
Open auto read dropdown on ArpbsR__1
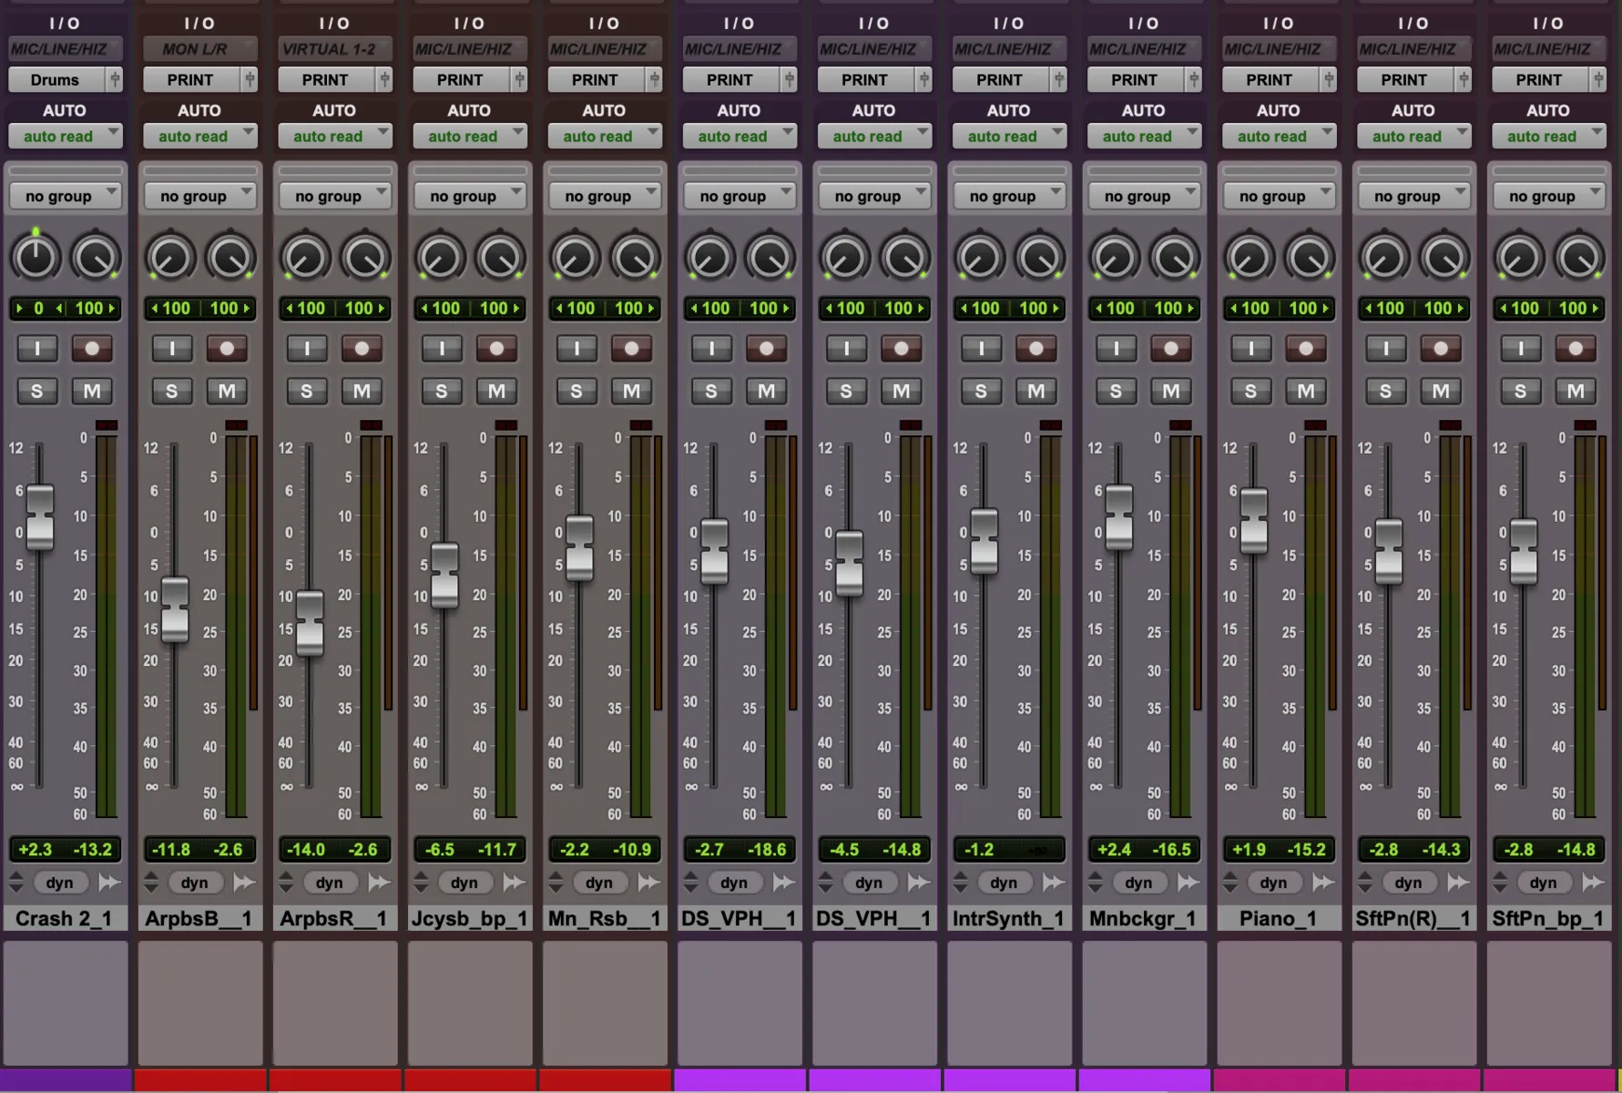pyautogui.click(x=334, y=136)
